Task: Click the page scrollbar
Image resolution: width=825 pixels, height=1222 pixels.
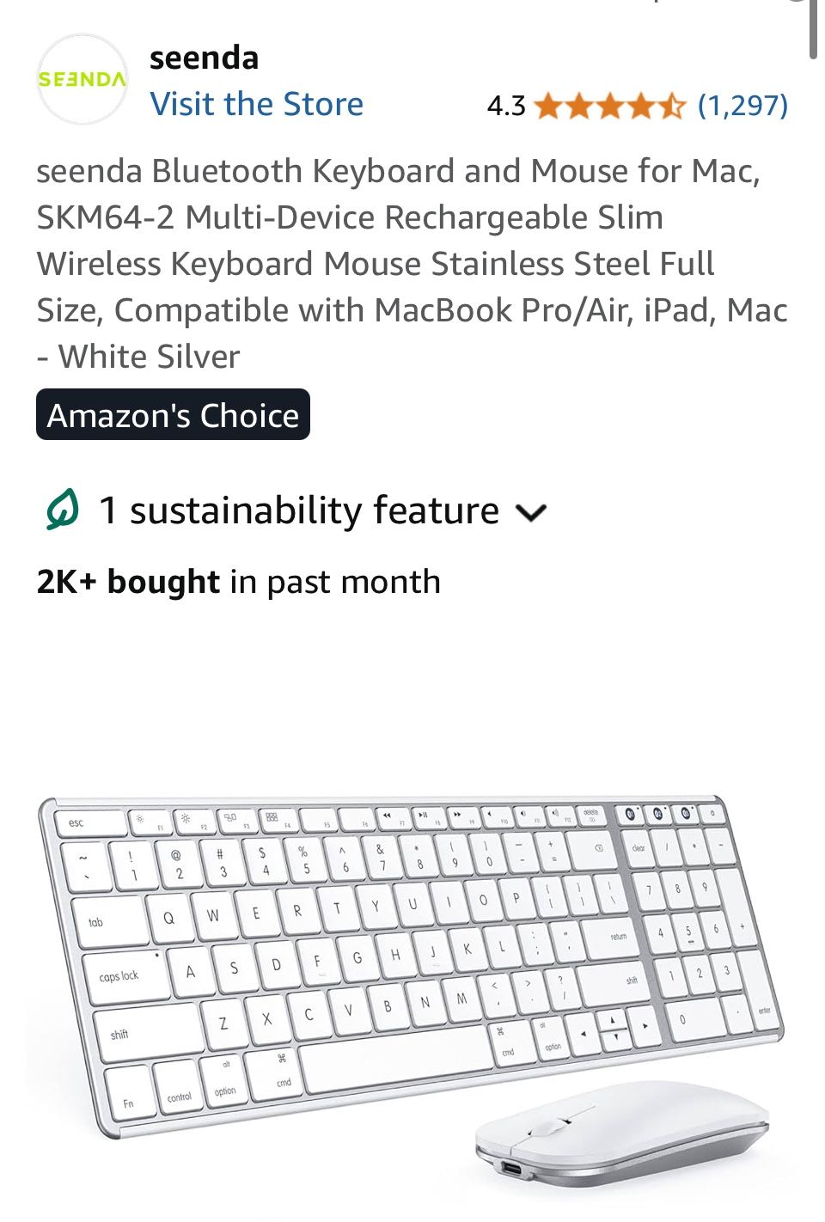Action: pos(813,30)
